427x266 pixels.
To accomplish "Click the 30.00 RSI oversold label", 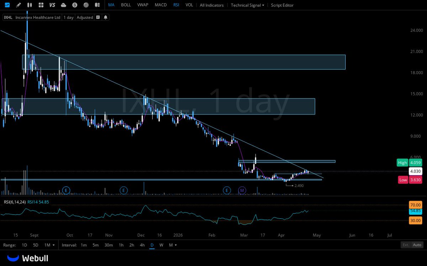I will tap(416, 220).
